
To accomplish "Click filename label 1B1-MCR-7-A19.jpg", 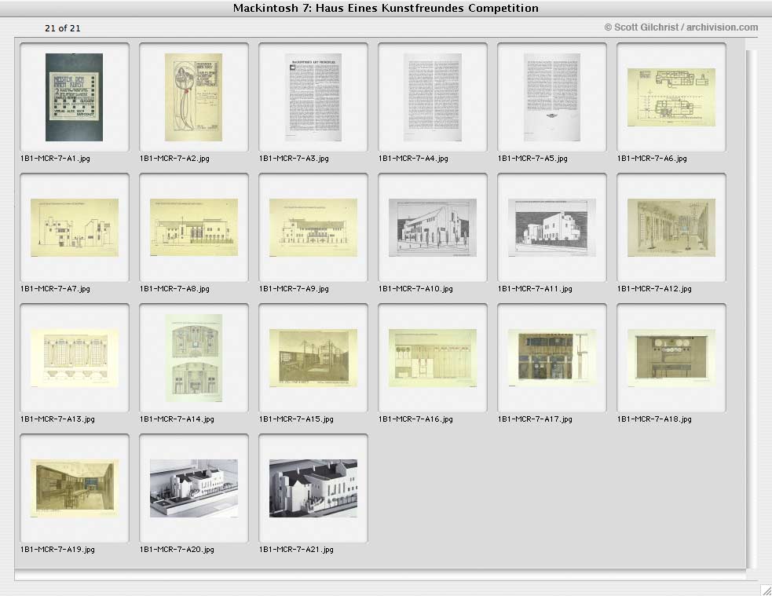I will point(57,550).
